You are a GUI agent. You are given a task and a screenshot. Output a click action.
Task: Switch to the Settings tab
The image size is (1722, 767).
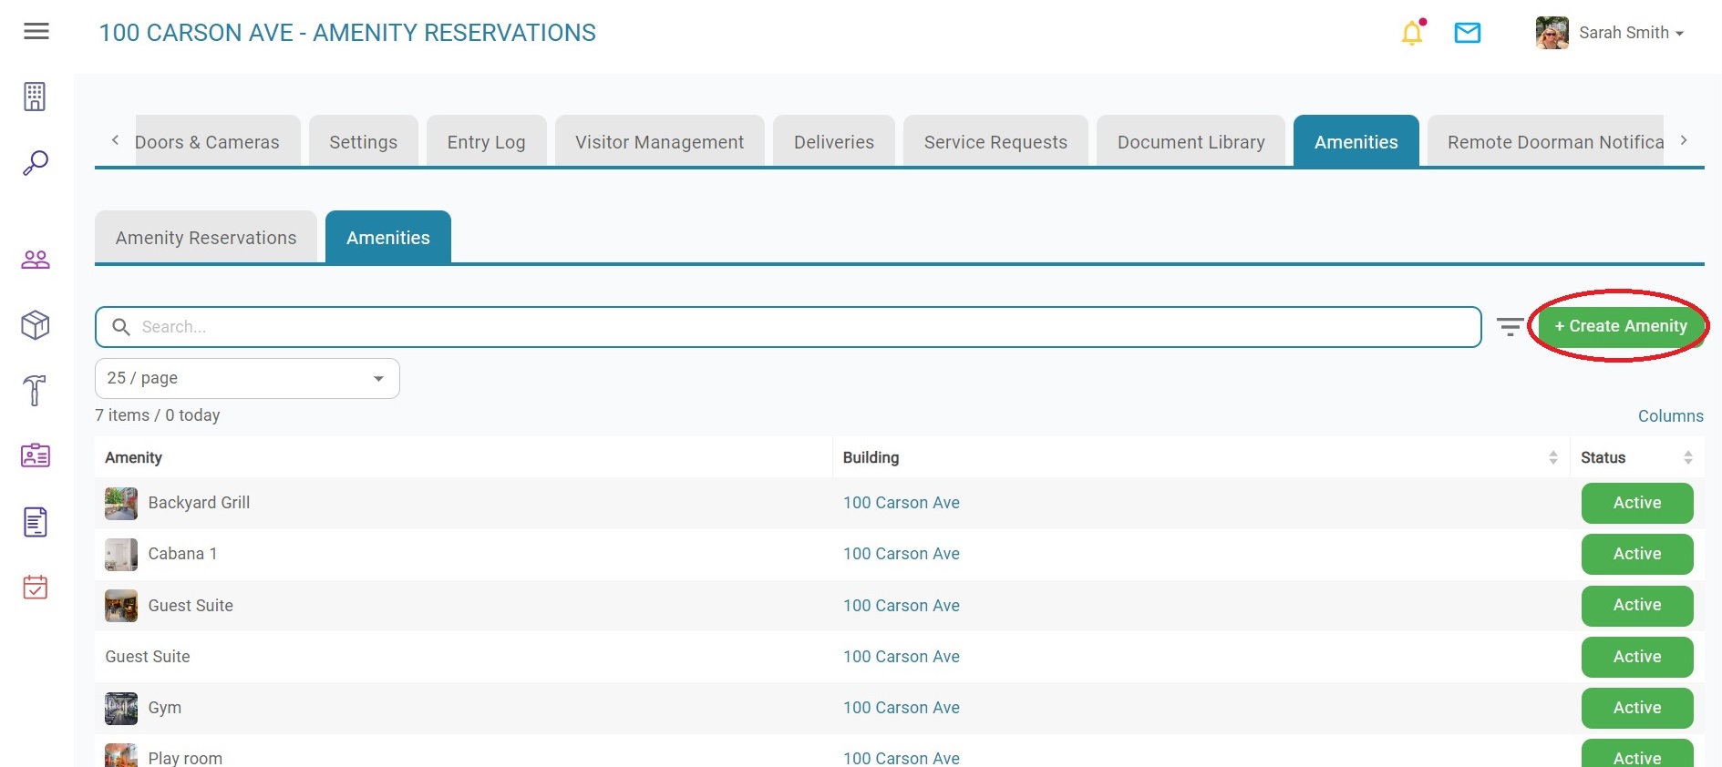tap(363, 142)
